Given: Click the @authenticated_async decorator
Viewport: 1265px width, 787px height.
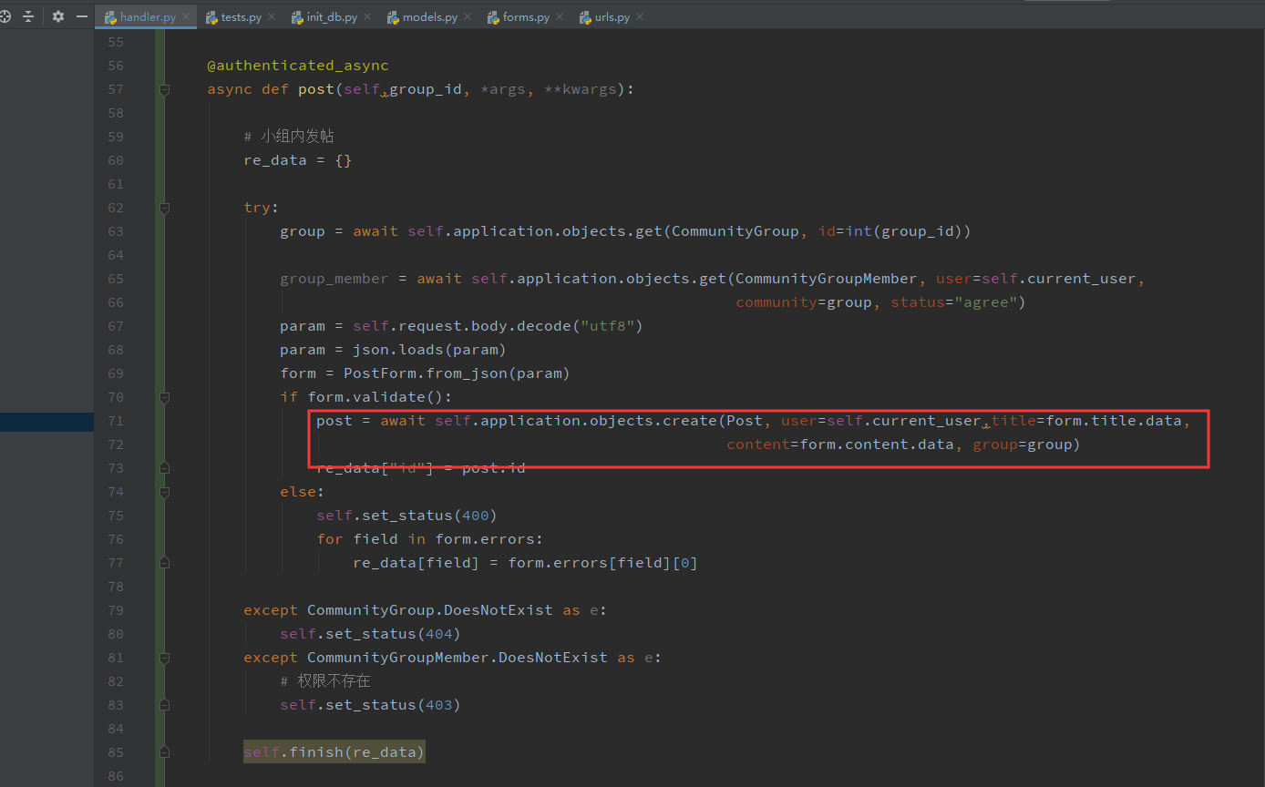Looking at the screenshot, I should tap(298, 66).
